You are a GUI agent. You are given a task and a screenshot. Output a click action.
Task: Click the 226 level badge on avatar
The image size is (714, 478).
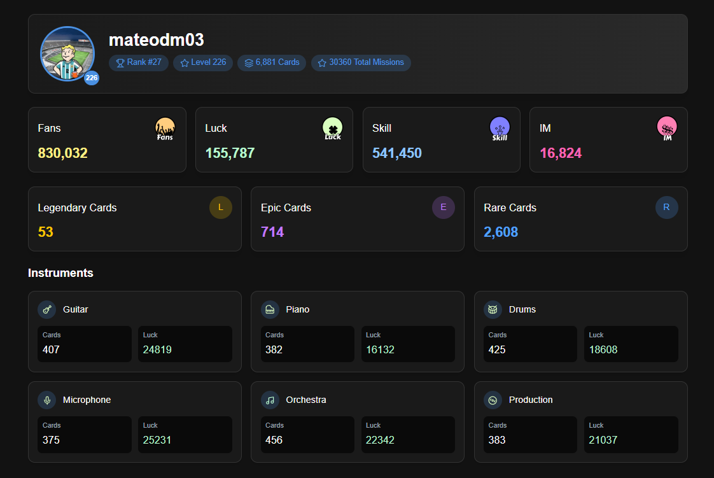click(92, 78)
